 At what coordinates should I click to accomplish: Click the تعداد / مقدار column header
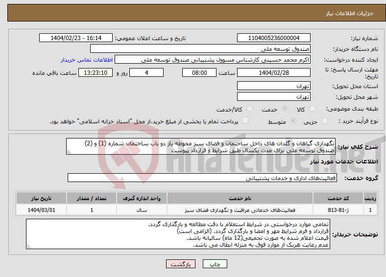coord(92,198)
